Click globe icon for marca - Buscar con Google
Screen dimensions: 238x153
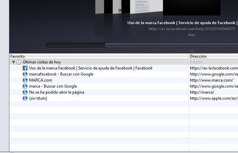[x=25, y=86]
